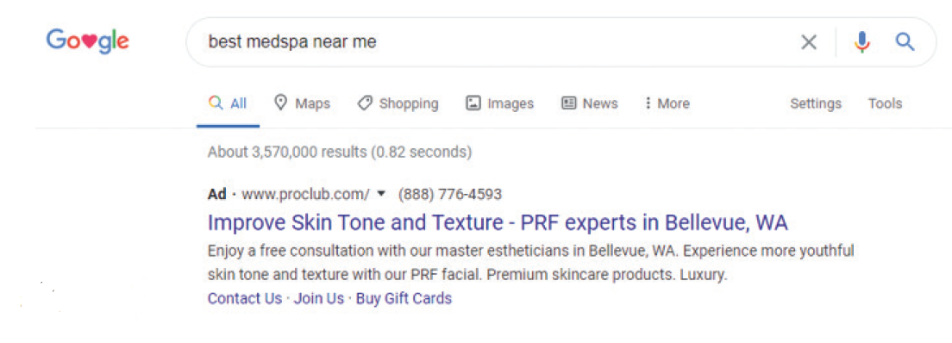Viewport: 952px width, 343px height.
Task: Select the All results tab
Action: [228, 103]
